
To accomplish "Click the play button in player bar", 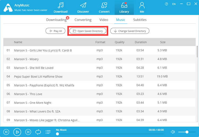I will pos(17,132).
